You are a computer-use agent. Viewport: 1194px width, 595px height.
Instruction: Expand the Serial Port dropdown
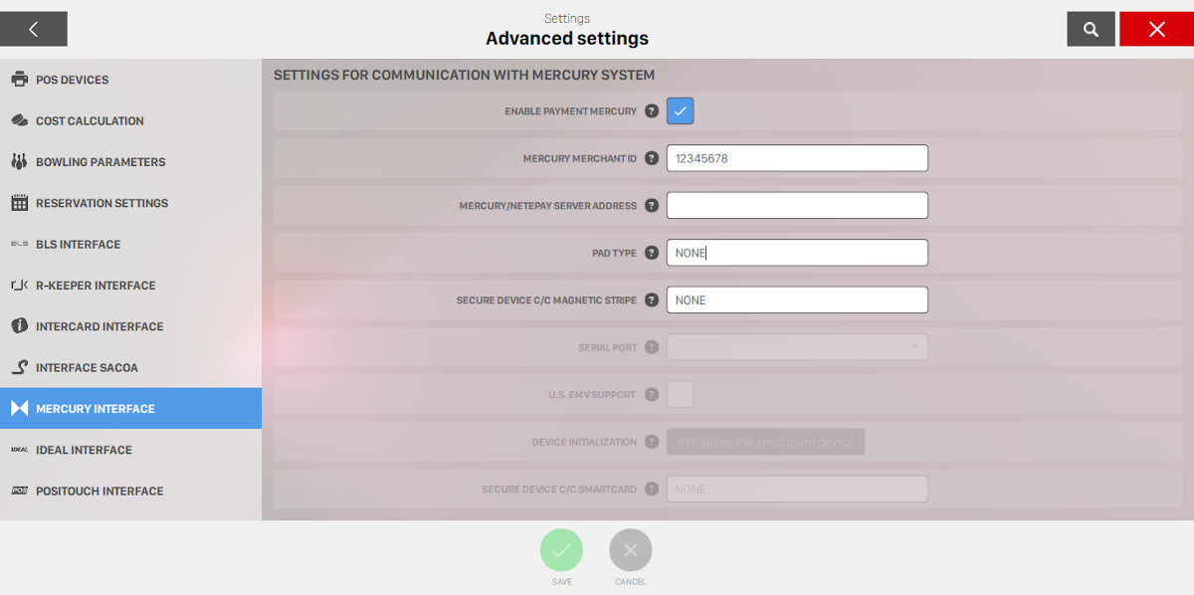[x=797, y=347]
